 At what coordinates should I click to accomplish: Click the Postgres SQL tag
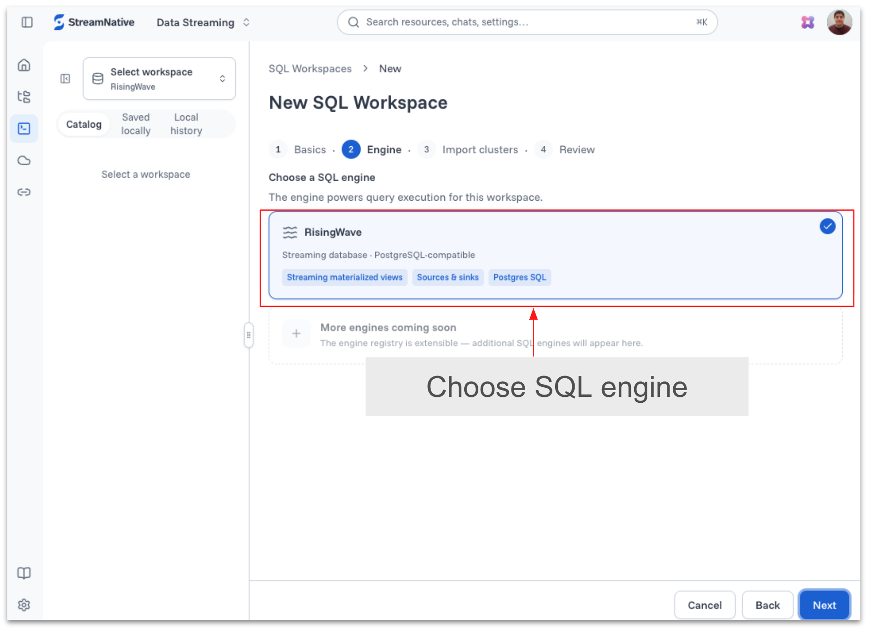(520, 277)
